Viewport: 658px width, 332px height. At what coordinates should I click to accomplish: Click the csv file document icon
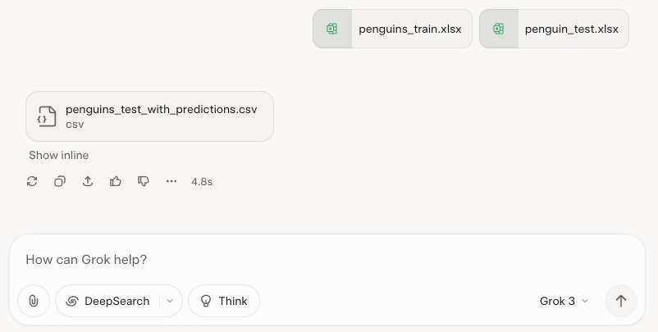[47, 116]
